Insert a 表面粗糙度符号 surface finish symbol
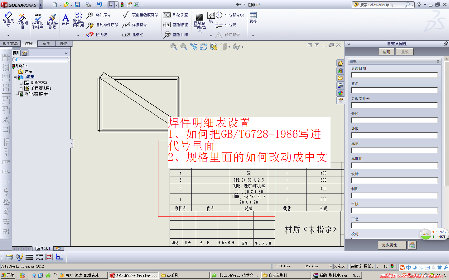 pyautogui.click(x=140, y=15)
